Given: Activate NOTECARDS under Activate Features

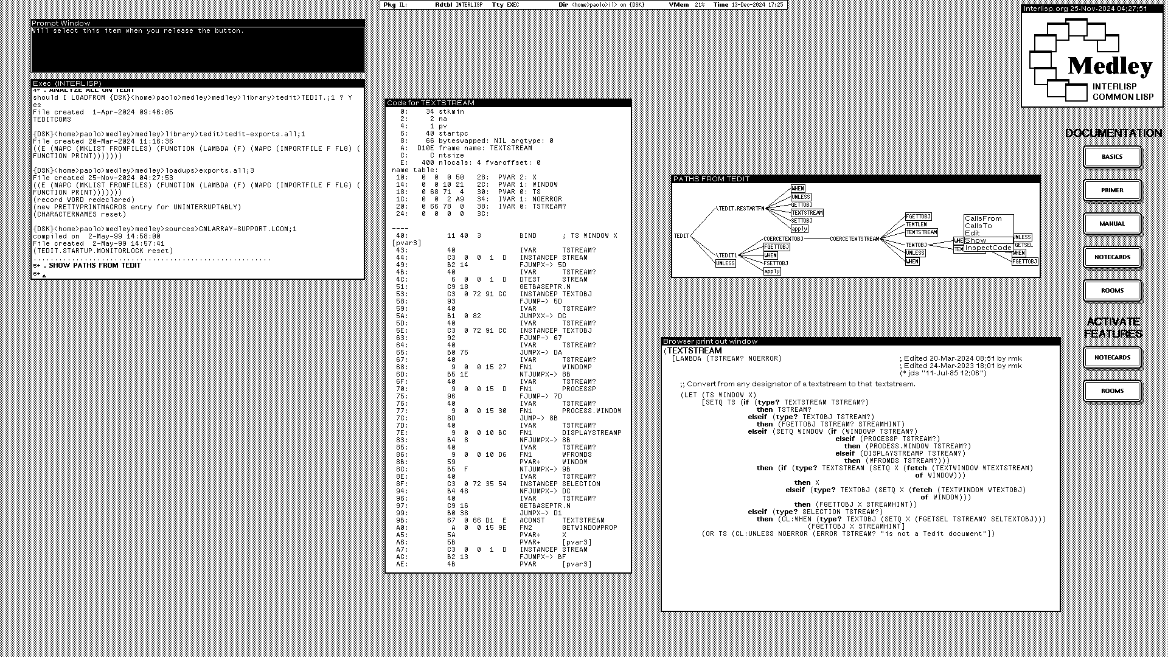Looking at the screenshot, I should click(1112, 358).
